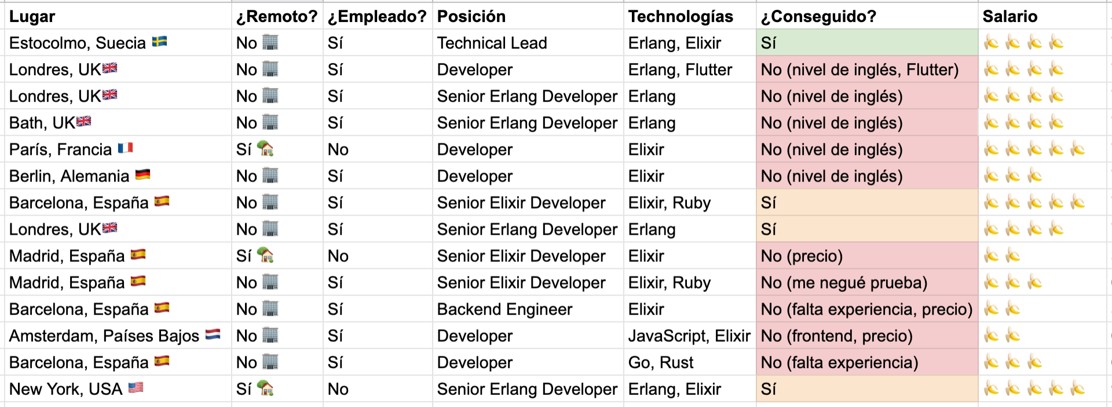This screenshot has height=407, width=1112.
Task: Select the 'Backend Engineer' cell
Action: tap(528, 309)
